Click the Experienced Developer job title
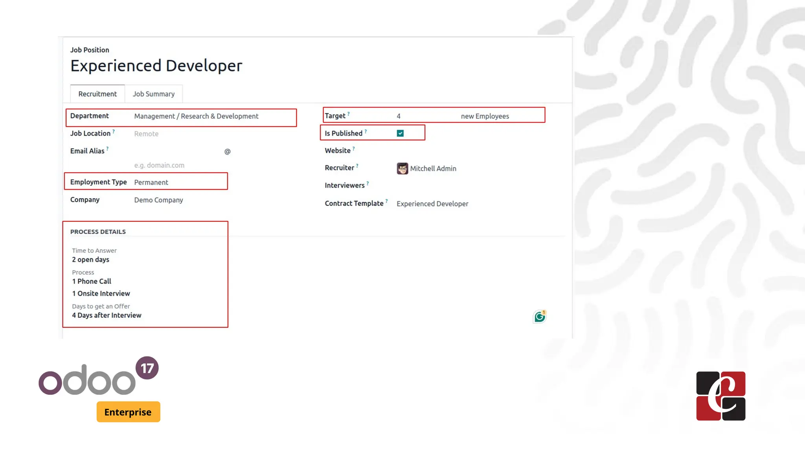 coord(156,66)
